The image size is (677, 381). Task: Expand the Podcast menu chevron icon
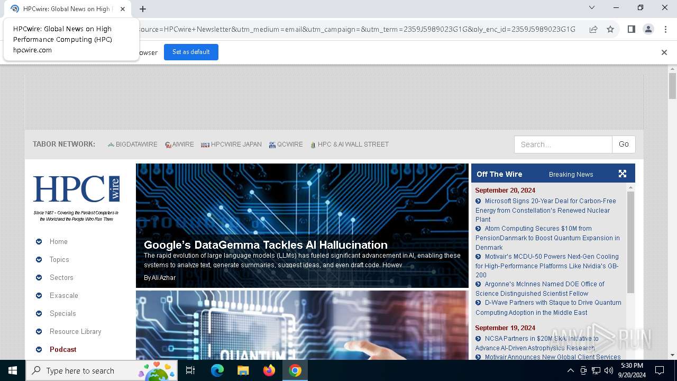[x=39, y=350]
